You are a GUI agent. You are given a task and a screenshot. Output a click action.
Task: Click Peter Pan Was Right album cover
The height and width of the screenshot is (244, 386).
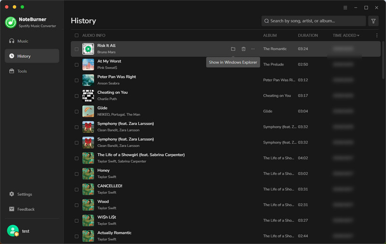[x=88, y=80]
